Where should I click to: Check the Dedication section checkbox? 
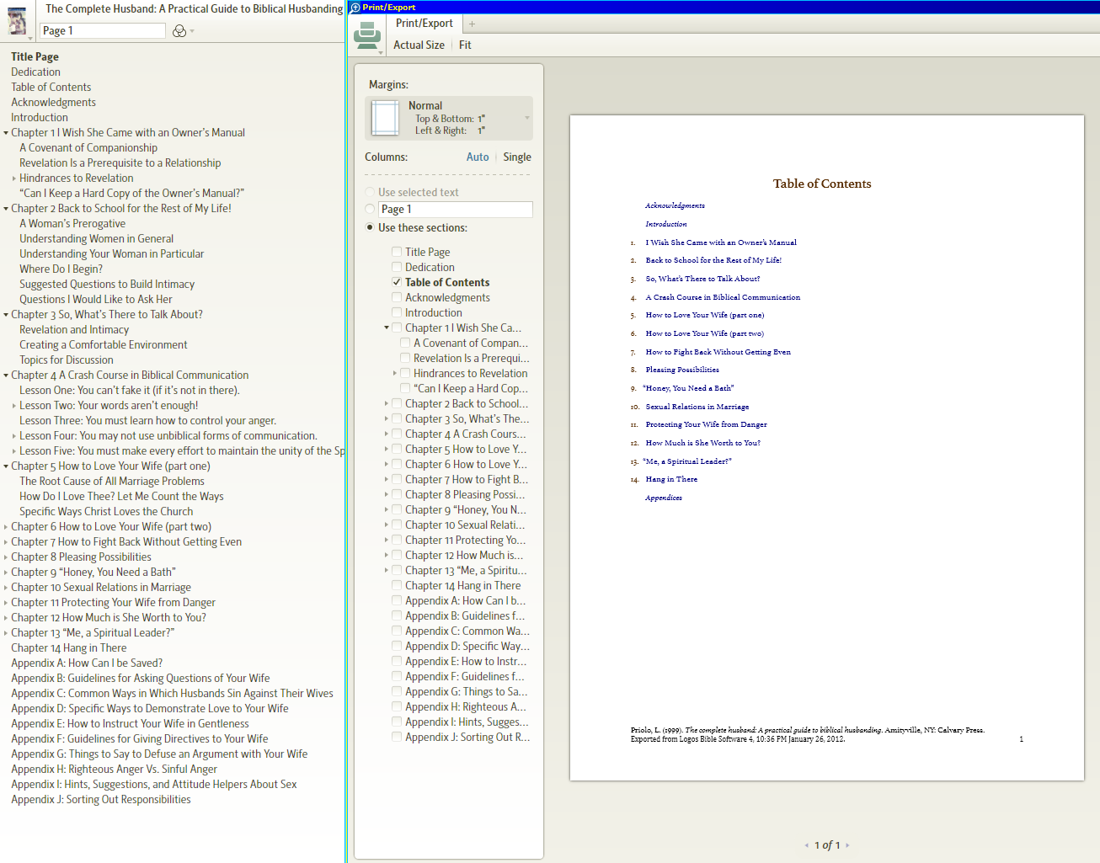pos(396,267)
